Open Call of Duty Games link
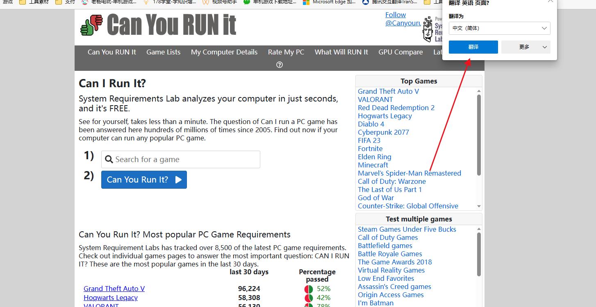 pyautogui.click(x=388, y=237)
